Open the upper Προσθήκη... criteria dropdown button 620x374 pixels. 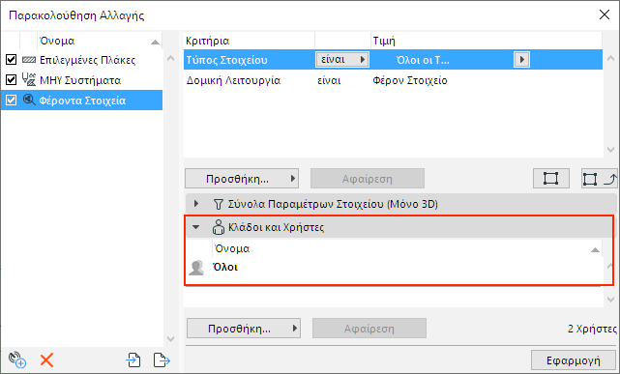click(242, 179)
